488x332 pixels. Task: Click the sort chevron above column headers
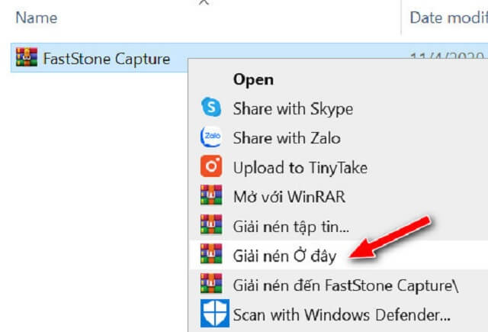[x=203, y=3]
